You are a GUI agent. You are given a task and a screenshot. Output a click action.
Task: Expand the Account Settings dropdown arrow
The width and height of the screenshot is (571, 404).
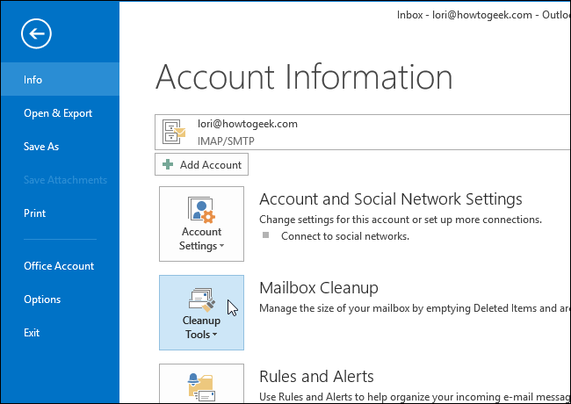(221, 247)
